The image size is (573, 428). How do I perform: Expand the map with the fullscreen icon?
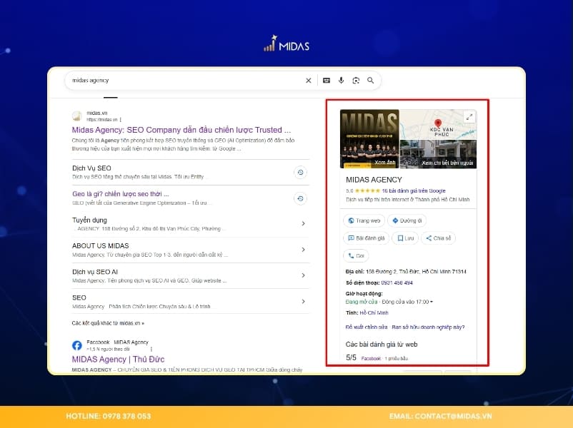(x=469, y=117)
